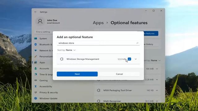Check the Windows Storage Management checkbox

tap(129, 59)
